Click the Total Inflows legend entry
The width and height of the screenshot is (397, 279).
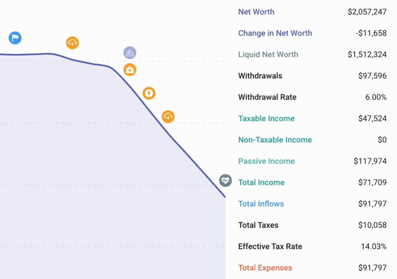coord(261,204)
